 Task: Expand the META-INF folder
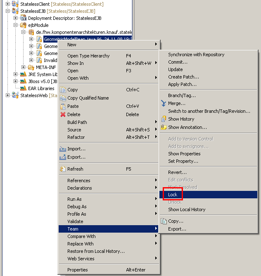[x=24, y=67]
